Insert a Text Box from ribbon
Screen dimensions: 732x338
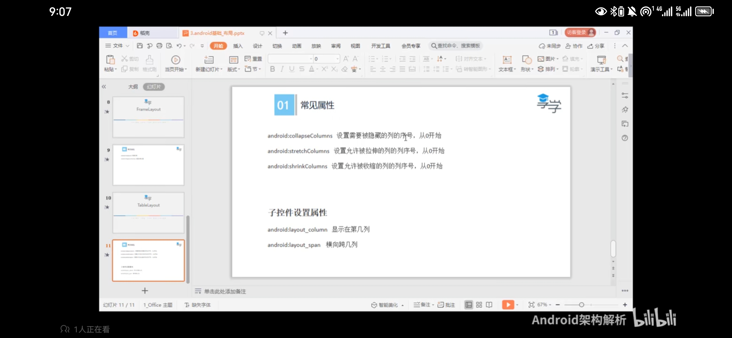(x=507, y=60)
